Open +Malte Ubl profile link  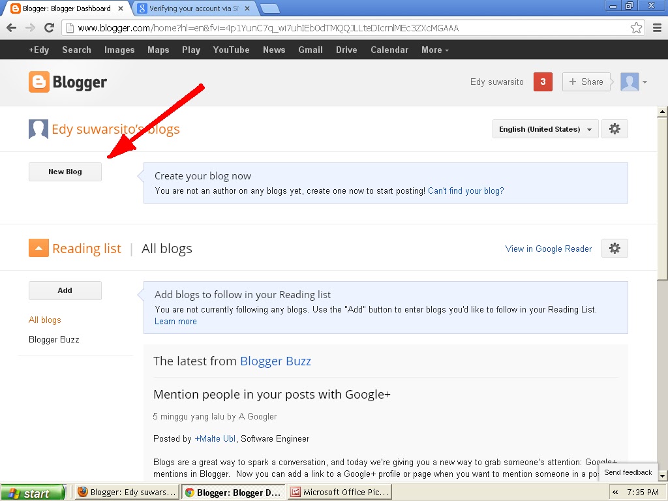(215, 438)
